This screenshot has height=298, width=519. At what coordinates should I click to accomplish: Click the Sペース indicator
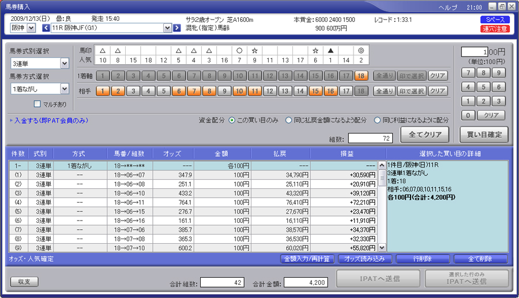point(495,20)
